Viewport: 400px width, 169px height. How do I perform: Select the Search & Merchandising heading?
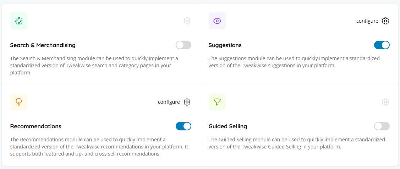click(x=43, y=45)
